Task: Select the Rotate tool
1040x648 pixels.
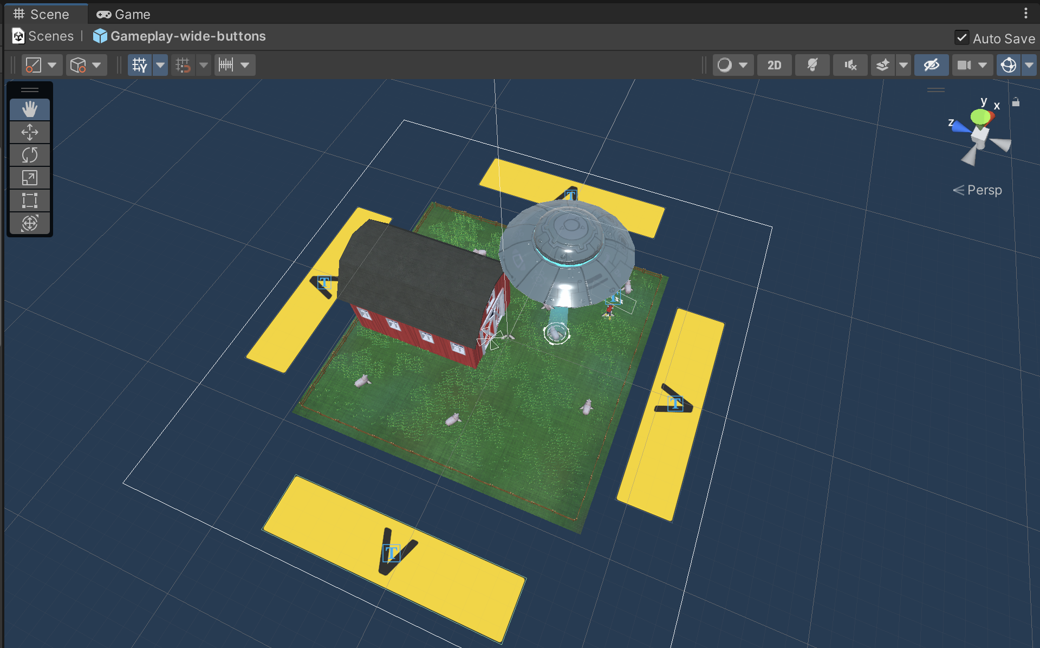Action: tap(30, 155)
